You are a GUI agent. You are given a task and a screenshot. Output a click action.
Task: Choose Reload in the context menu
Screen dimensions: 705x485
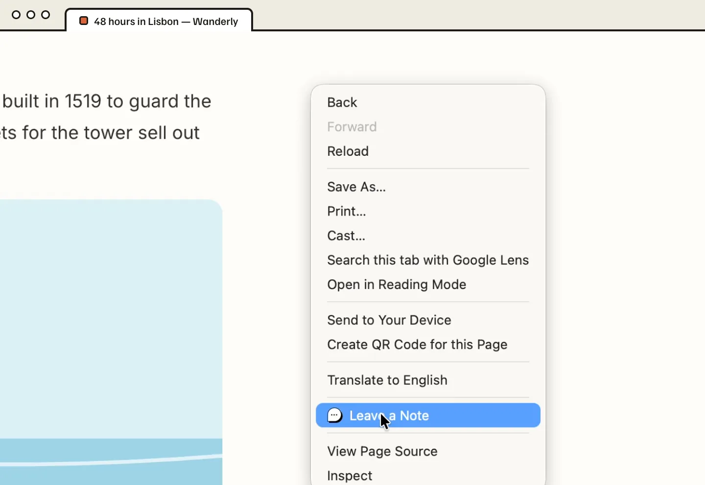(428, 151)
